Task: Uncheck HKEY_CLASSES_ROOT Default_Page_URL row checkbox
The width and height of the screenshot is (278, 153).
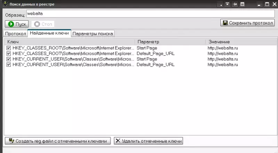Action: tap(8, 54)
